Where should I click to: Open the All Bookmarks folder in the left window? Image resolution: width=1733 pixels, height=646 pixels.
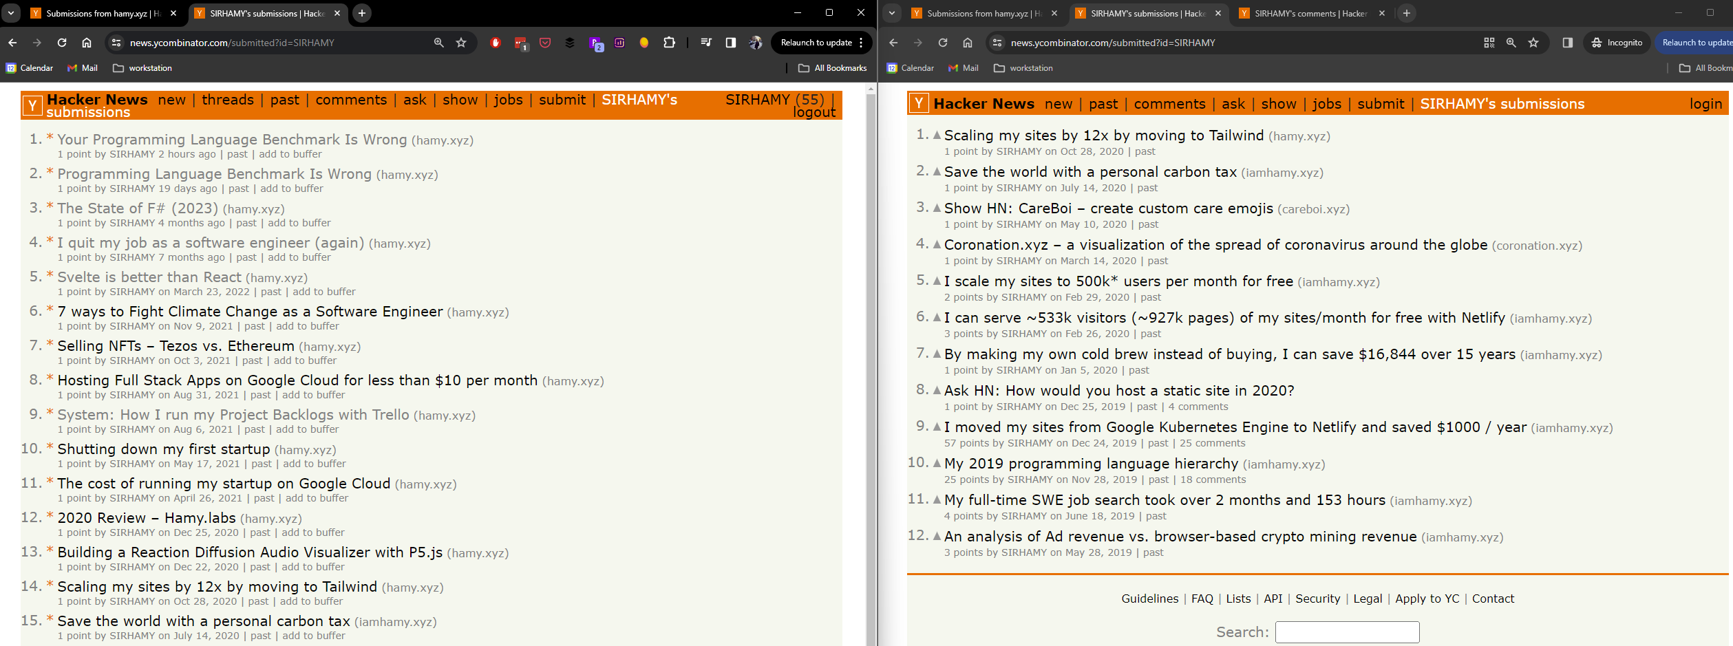[833, 68]
